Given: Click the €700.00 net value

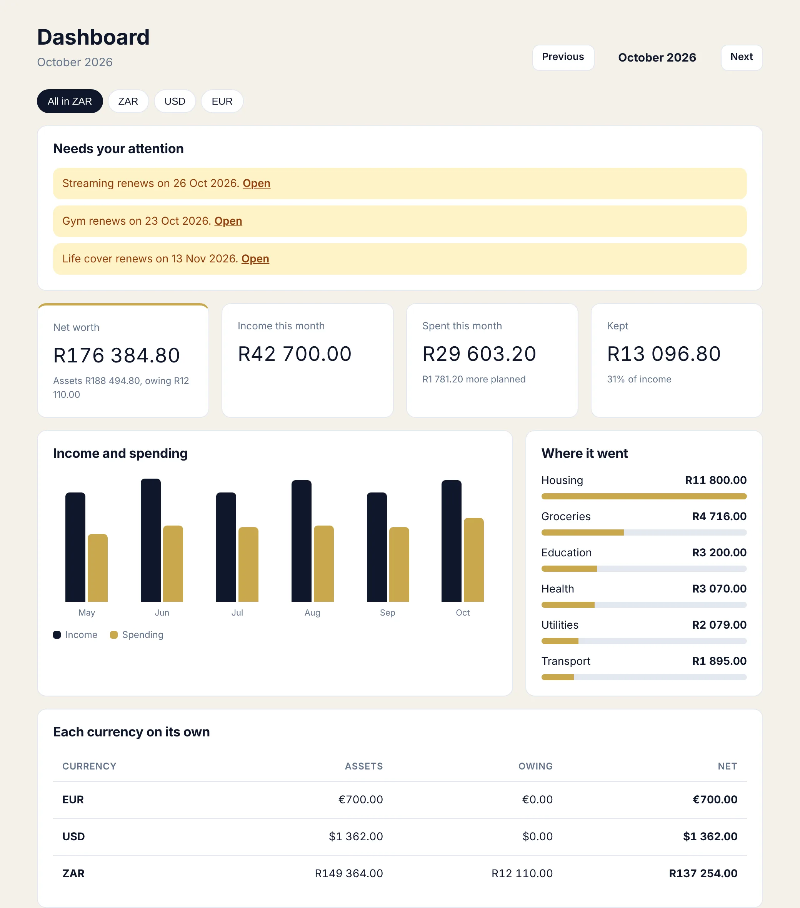Looking at the screenshot, I should click(715, 800).
